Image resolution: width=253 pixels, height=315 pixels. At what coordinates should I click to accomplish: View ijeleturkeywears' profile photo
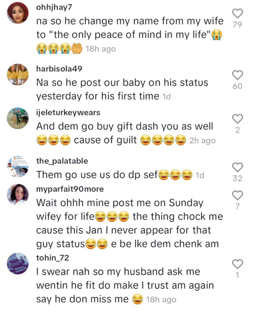click(18, 118)
